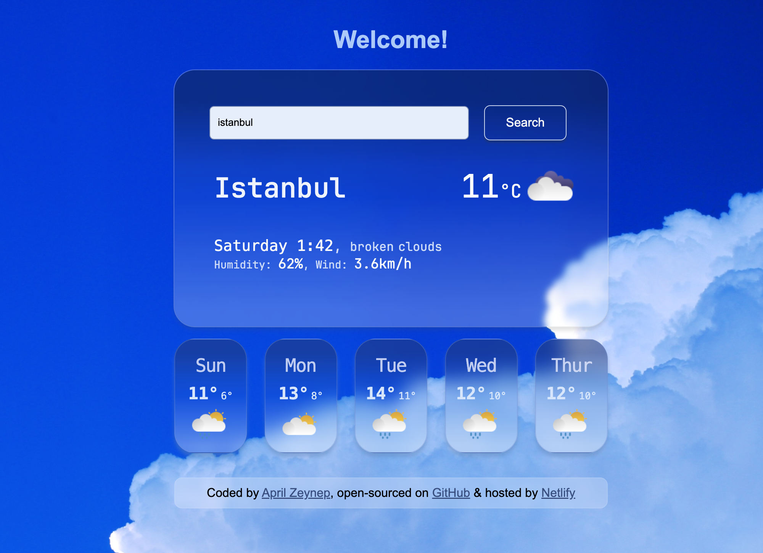The height and width of the screenshot is (553, 763).
Task: Click the Tuesday rain shower icon
Action: point(391,423)
